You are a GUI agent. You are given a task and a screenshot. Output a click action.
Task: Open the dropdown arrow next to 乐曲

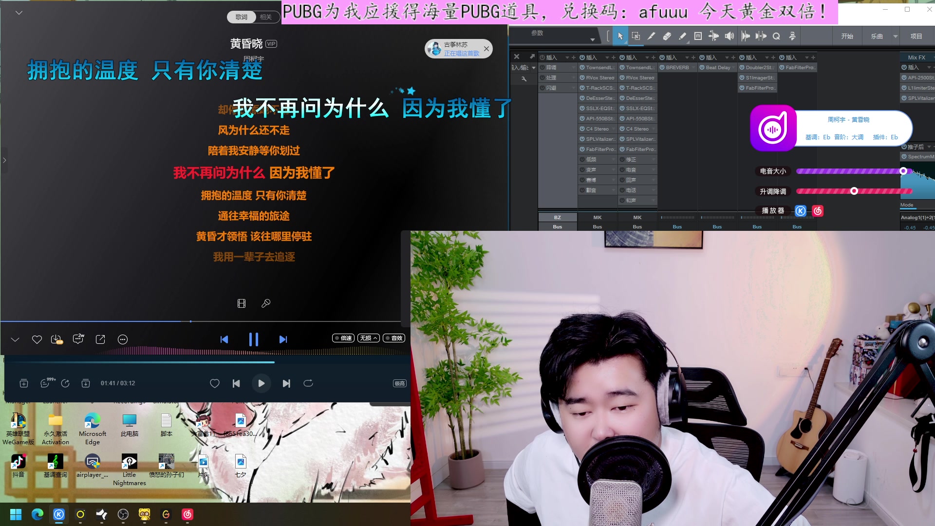pyautogui.click(x=895, y=36)
